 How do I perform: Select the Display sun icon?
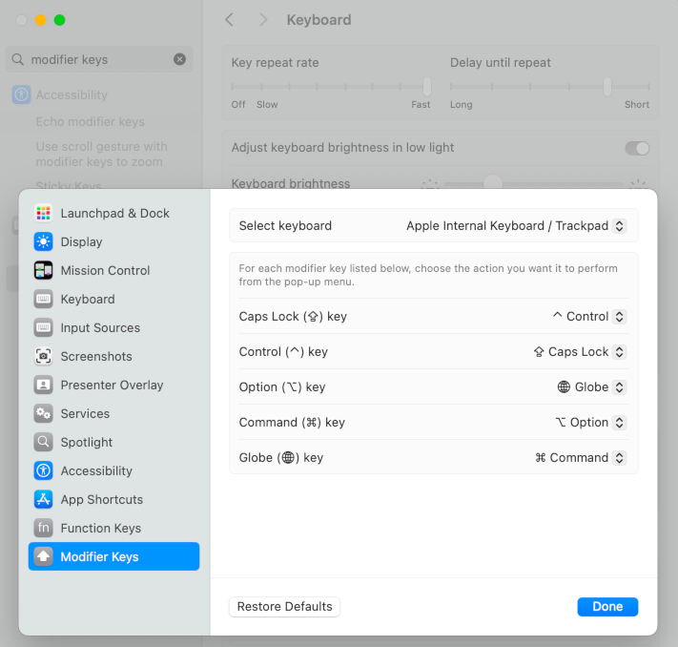tap(43, 241)
